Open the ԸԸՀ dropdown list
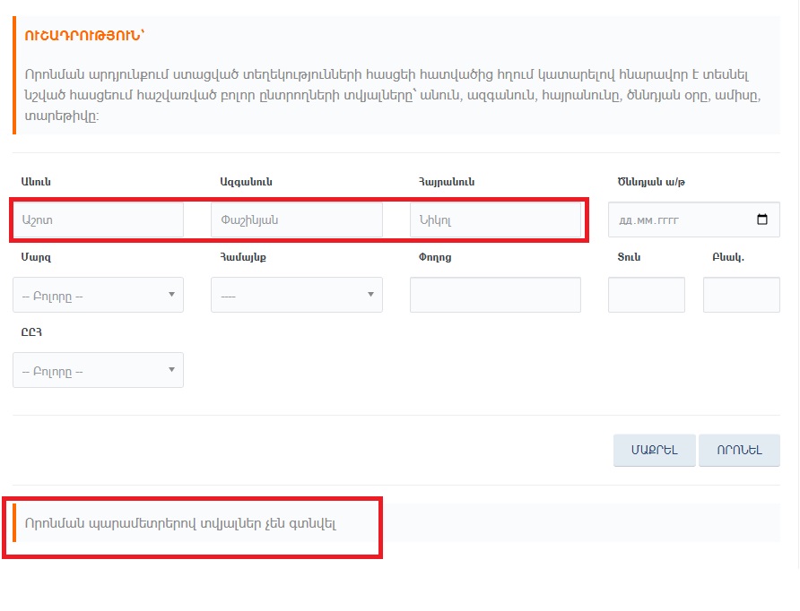This screenshot has height=611, width=800. [98, 370]
